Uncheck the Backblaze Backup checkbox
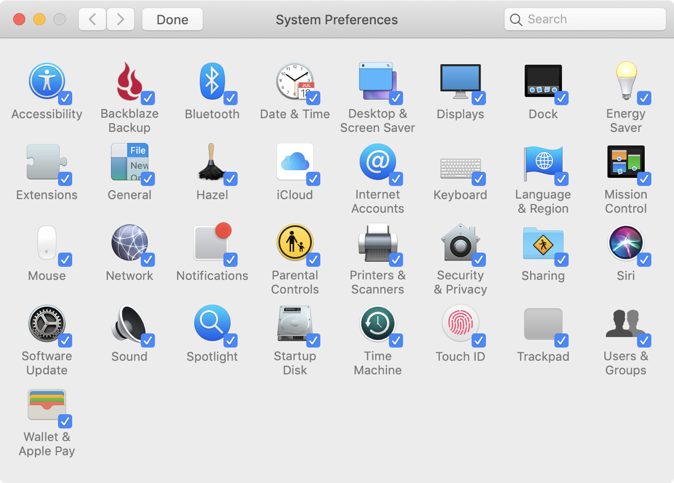The height and width of the screenshot is (483, 674). pos(148,98)
